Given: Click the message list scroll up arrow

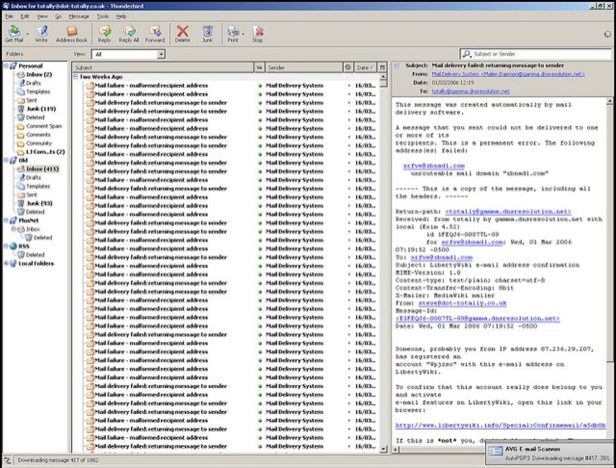Looking at the screenshot, I should coord(384,76).
